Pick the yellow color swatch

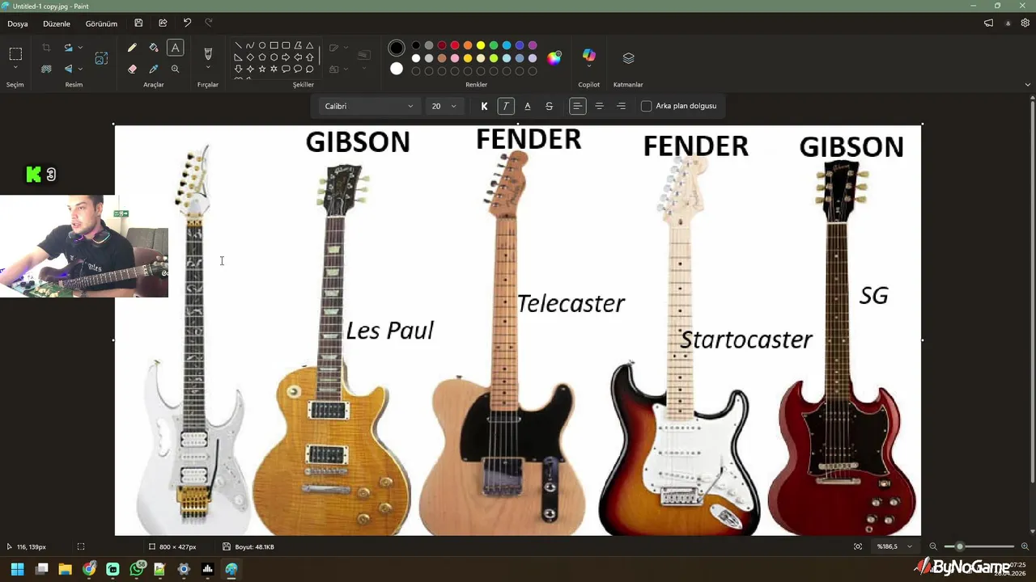pyautogui.click(x=481, y=45)
